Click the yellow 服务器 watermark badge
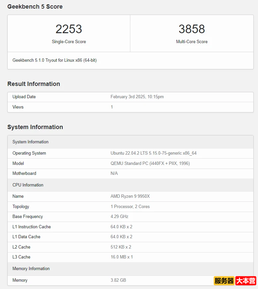This screenshot has height=289, width=258. coord(224,281)
